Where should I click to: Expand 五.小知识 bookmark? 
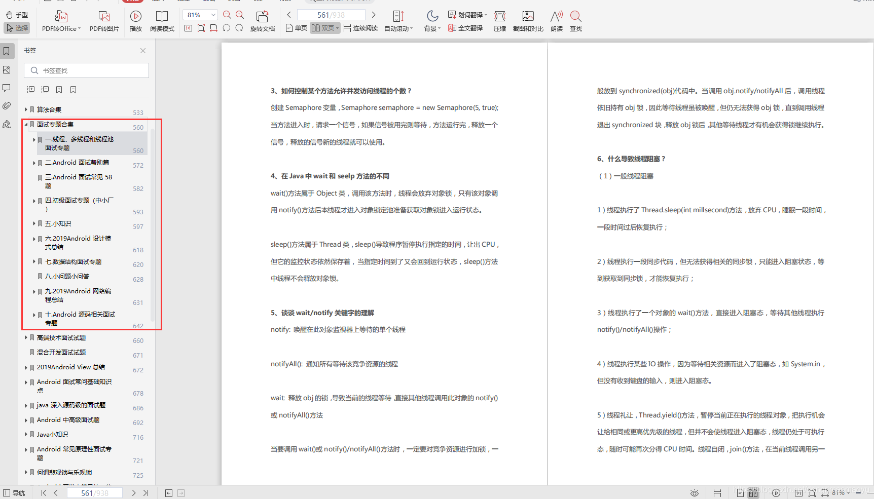pos(34,223)
